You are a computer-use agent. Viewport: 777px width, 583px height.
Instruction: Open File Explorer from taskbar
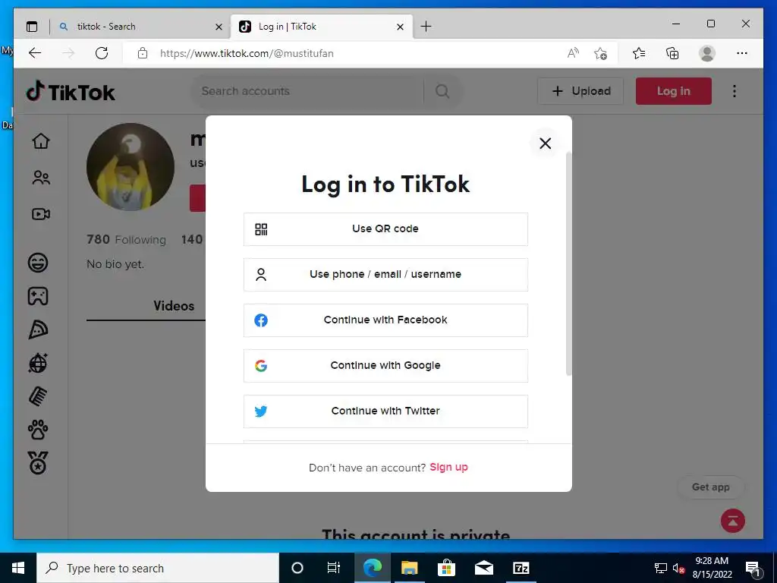point(409,568)
